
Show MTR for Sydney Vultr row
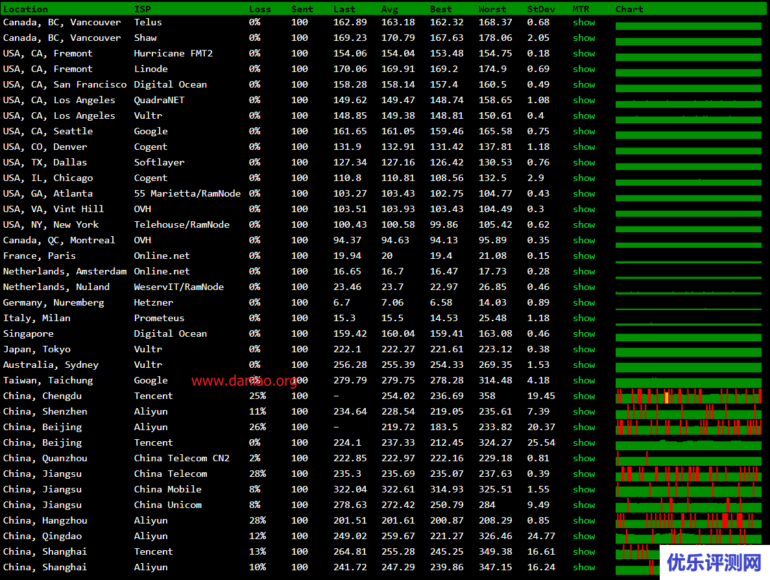(x=584, y=365)
